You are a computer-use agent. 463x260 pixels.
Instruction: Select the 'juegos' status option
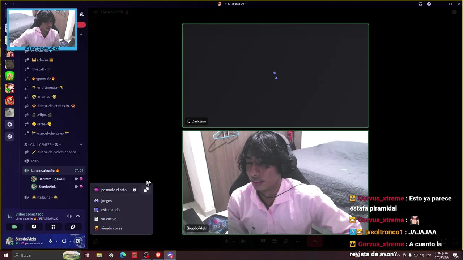click(122, 201)
